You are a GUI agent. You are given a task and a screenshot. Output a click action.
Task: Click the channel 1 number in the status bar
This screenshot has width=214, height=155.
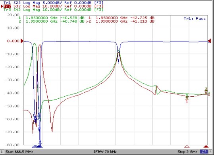[x=2, y=151]
